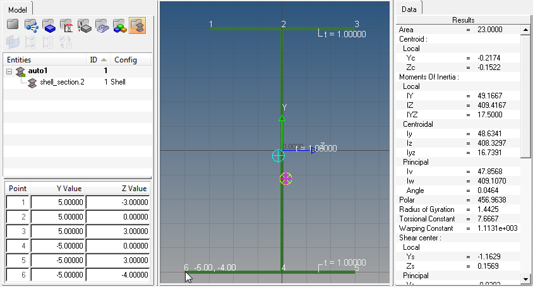Open the Component view blue block icon
The width and height of the screenshot is (533, 287).
(49, 26)
